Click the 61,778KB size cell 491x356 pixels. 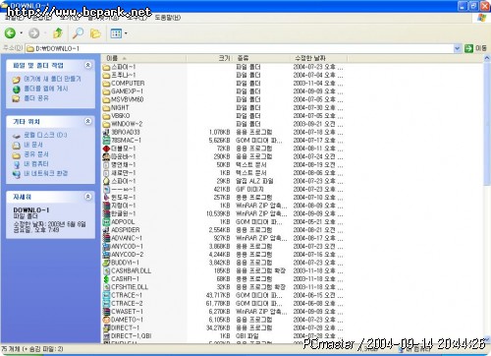218,304
